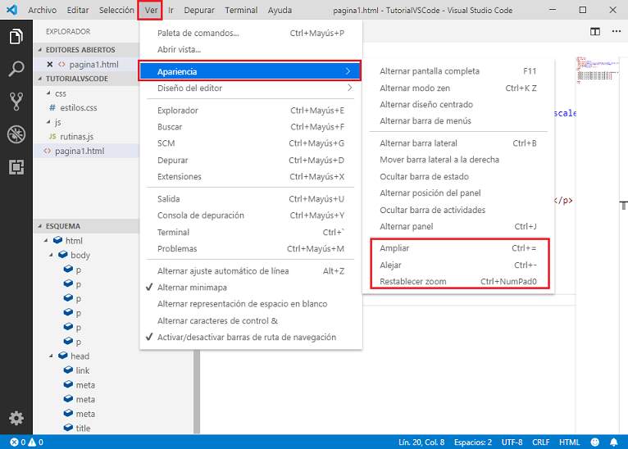
Task: Open the Explorer icon in activity bar
Action: click(x=16, y=37)
